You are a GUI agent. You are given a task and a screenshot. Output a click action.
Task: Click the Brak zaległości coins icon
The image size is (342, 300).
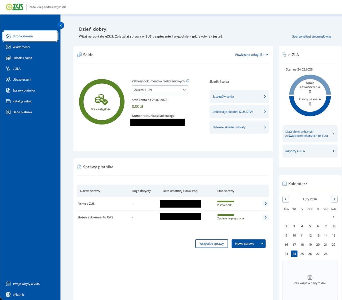(101, 99)
